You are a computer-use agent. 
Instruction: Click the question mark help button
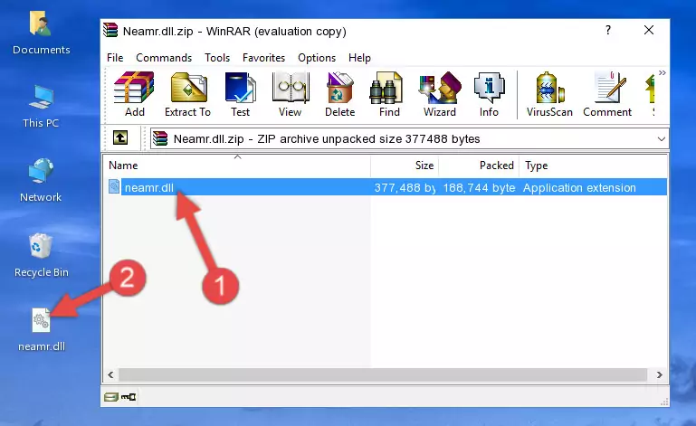[x=608, y=30]
